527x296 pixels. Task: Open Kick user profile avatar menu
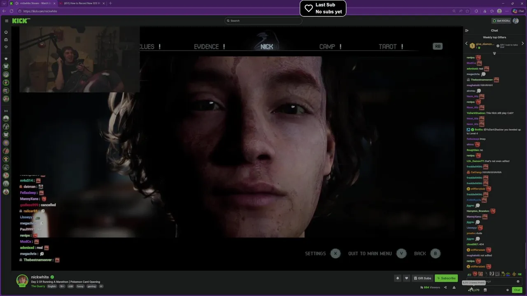pos(515,21)
